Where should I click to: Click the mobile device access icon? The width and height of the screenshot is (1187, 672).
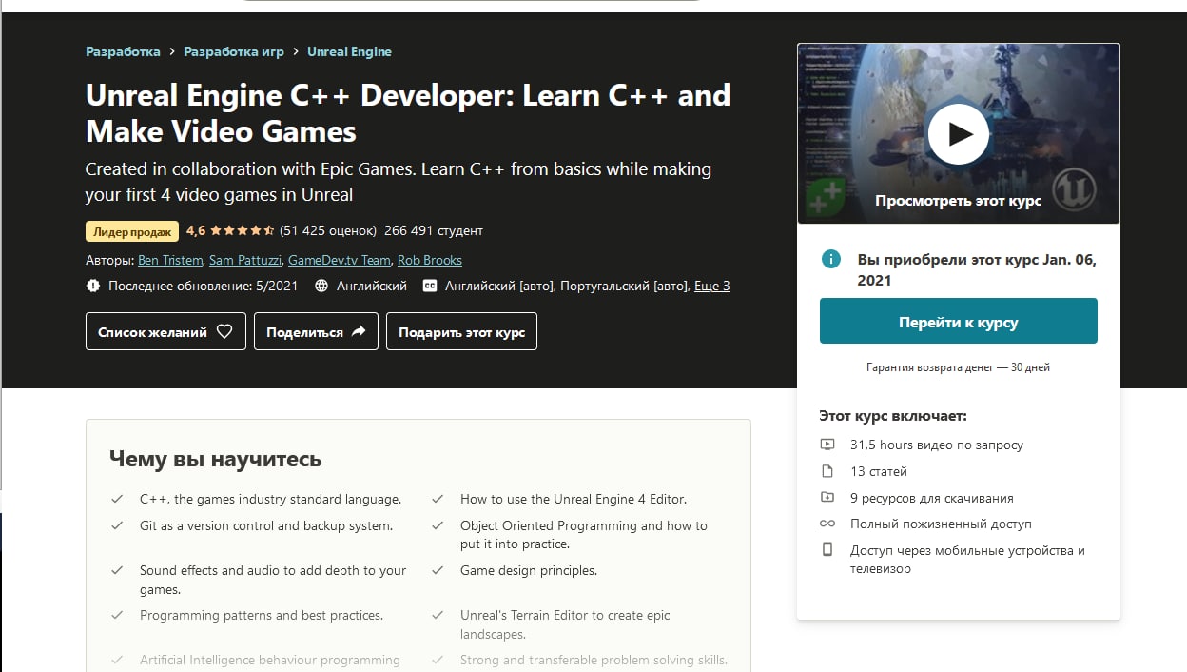coord(827,550)
